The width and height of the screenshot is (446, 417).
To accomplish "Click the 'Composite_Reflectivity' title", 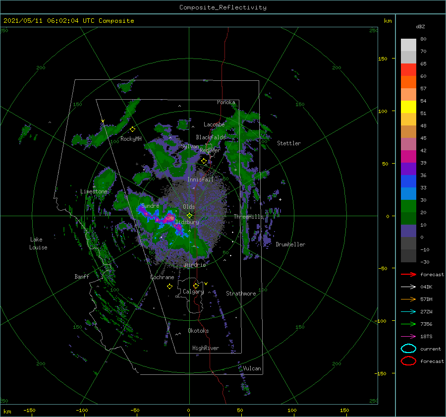I will (x=223, y=7).
